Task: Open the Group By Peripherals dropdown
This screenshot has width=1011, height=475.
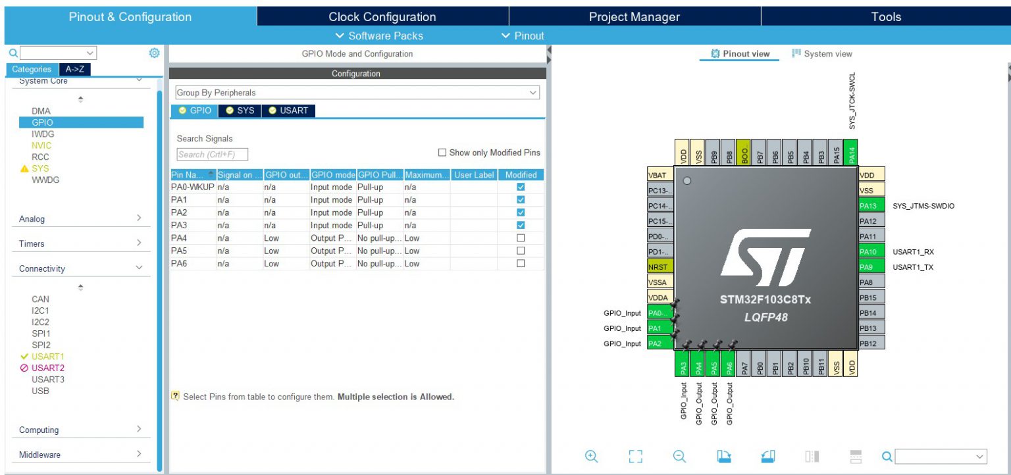Action: [x=357, y=93]
